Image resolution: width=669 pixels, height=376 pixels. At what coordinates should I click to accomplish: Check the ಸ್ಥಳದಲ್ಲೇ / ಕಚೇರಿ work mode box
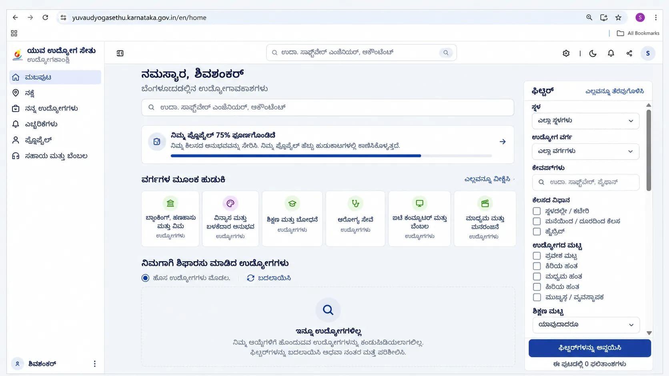tap(537, 211)
